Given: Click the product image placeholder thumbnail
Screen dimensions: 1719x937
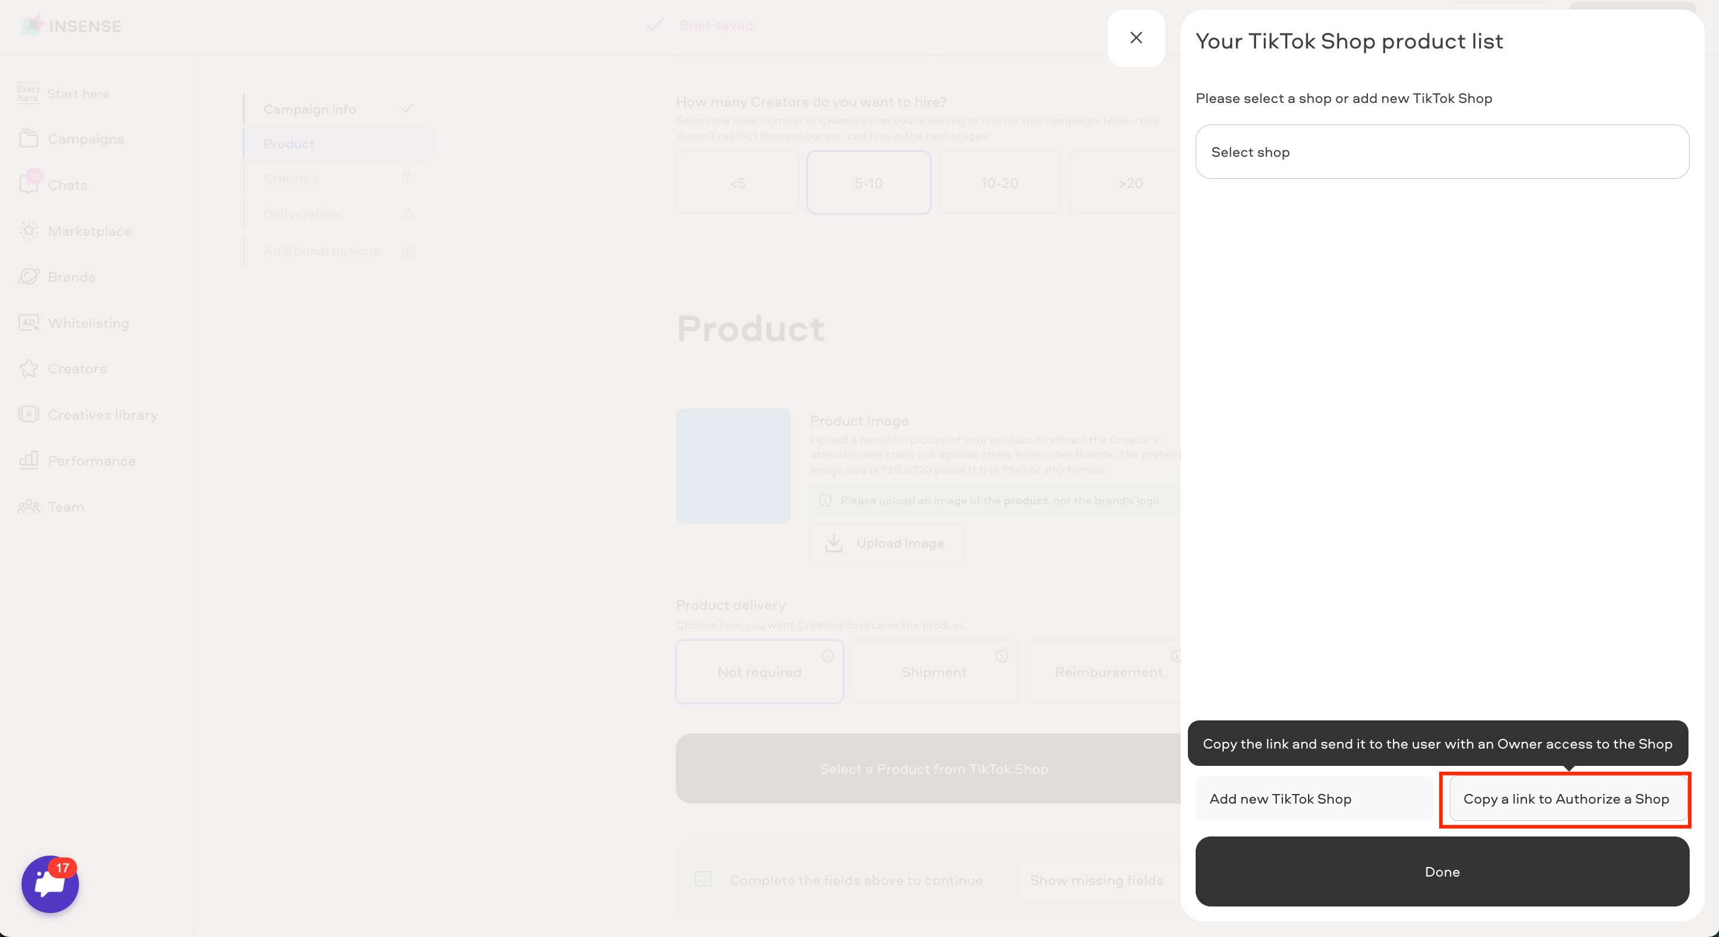Looking at the screenshot, I should [733, 466].
